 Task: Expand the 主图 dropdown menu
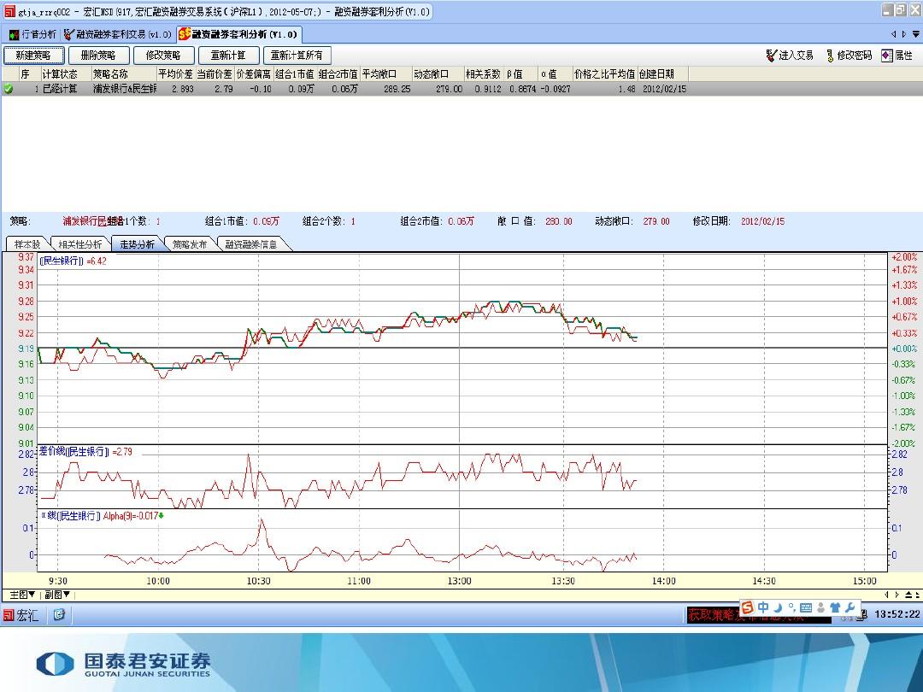point(22,595)
